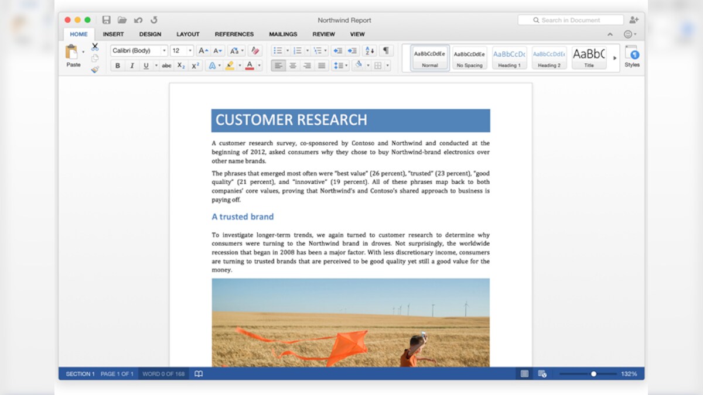Toggle bold formatting
This screenshot has width=703, height=395.
(x=117, y=65)
